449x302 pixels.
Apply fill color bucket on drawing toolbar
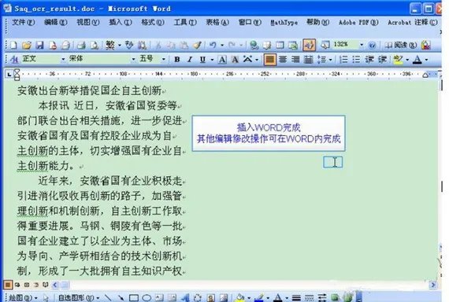(240, 298)
